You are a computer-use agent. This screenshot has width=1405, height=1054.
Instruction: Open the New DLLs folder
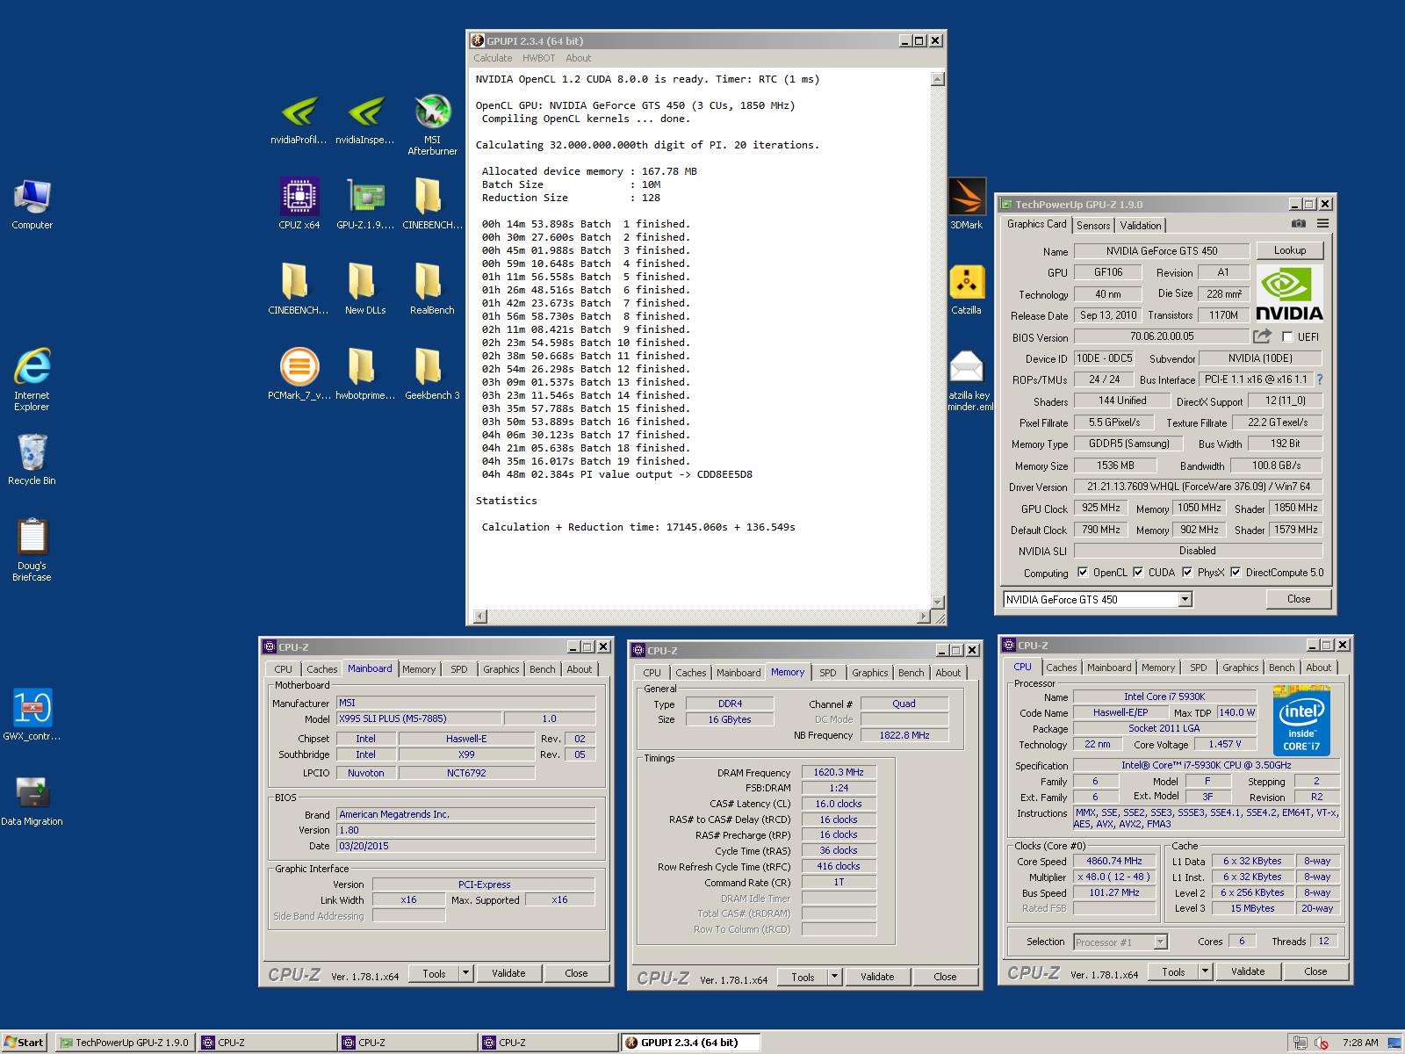[364, 289]
